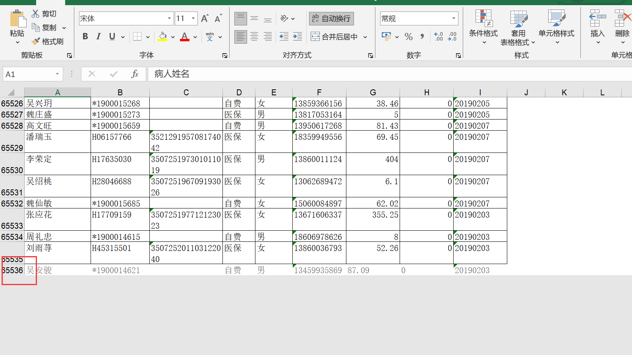Increase the cell indent
The width and height of the screenshot is (632, 355).
pyautogui.click(x=297, y=37)
